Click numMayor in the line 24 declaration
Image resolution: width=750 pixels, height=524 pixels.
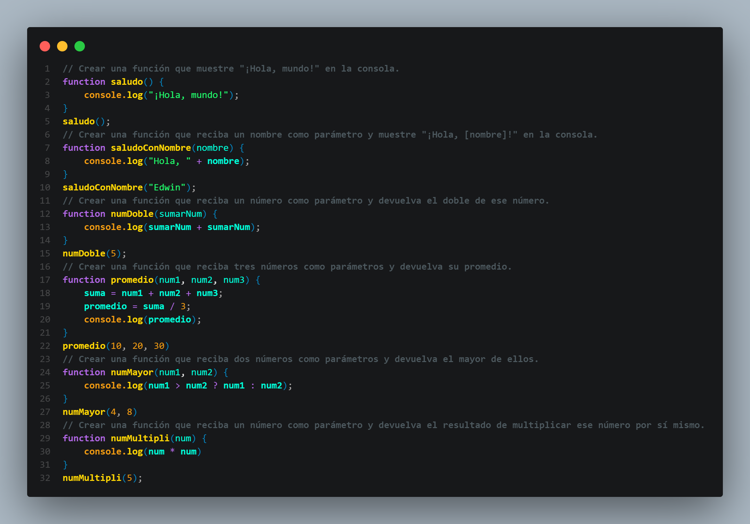(132, 372)
